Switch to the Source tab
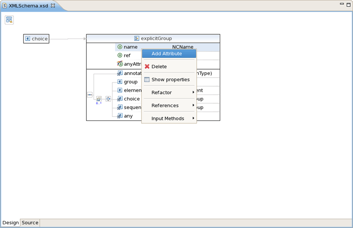 [x=30, y=223]
